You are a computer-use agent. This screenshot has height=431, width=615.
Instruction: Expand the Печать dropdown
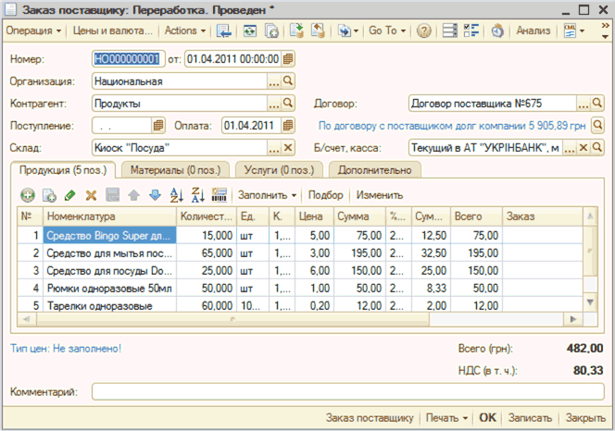[451, 417]
